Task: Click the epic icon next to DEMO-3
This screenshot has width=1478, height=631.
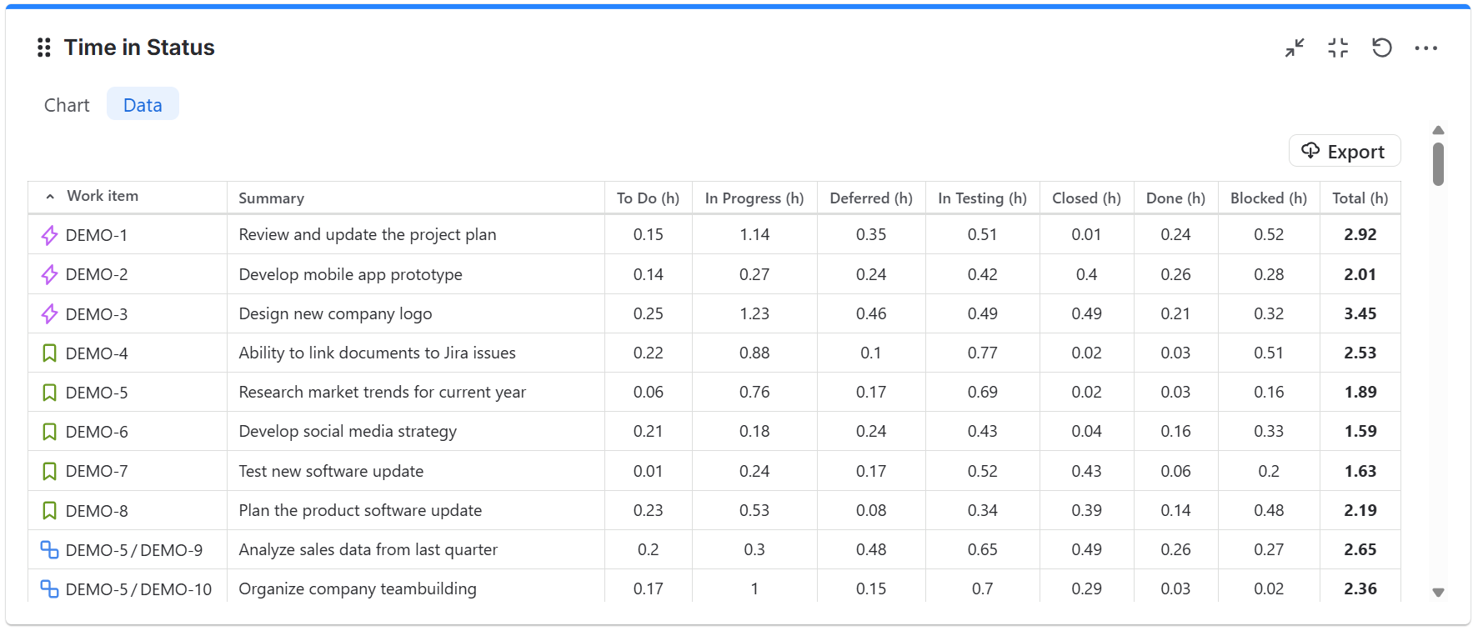Action: pos(49,314)
